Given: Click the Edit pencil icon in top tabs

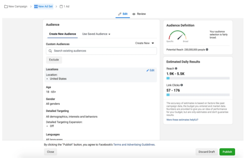Looking at the screenshot, I should click(120, 14).
